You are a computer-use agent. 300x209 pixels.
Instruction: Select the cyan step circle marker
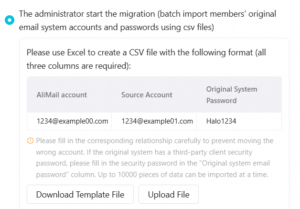click(10, 20)
